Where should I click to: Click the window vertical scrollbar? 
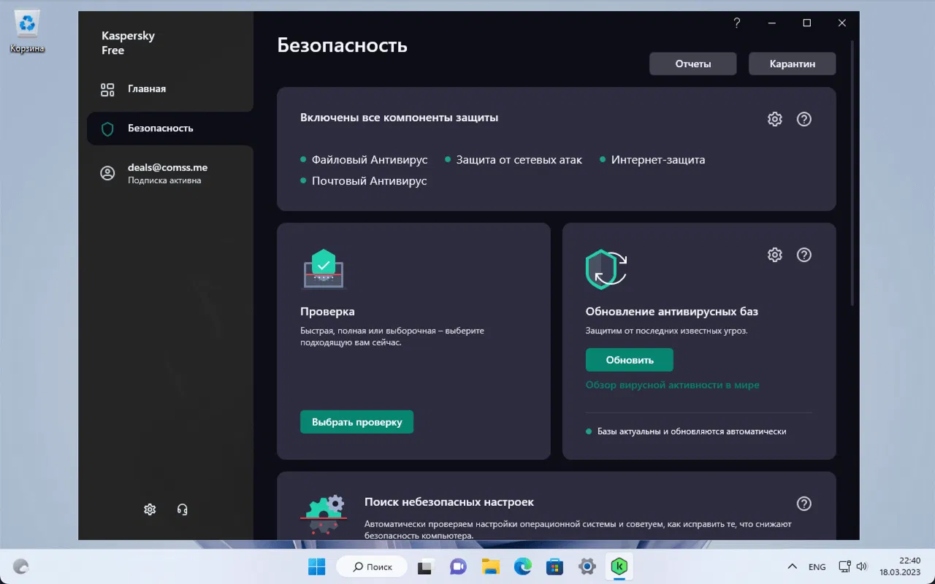click(853, 172)
